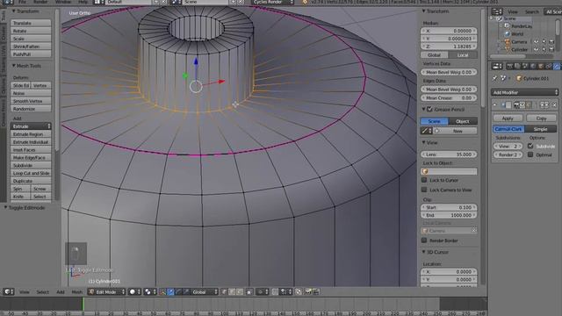Open the viewport Mesh menu
The image size is (562, 316).
coord(77,292)
